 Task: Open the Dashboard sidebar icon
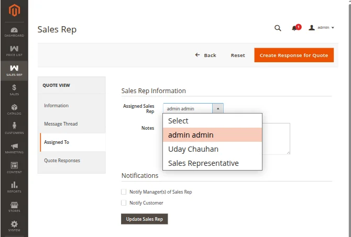14,31
